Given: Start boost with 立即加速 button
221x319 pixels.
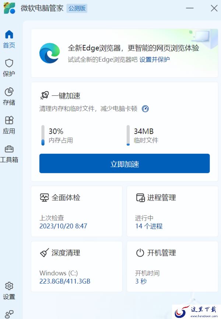Looking at the screenshot, I should (124, 163).
